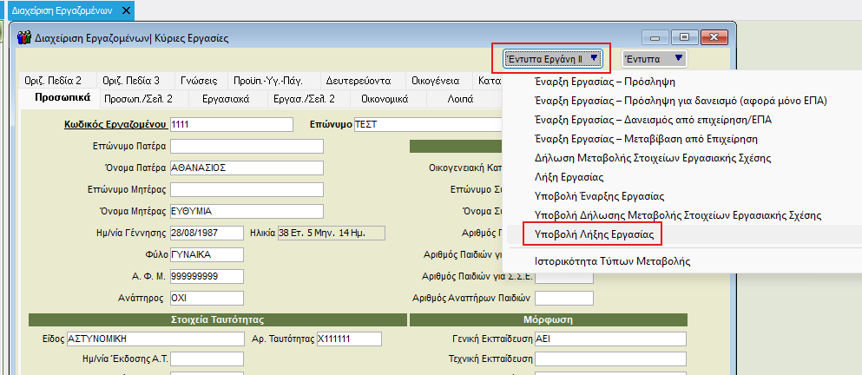The height and width of the screenshot is (375, 862).
Task: Open the Οικονομικά tab
Action: pyautogui.click(x=385, y=99)
